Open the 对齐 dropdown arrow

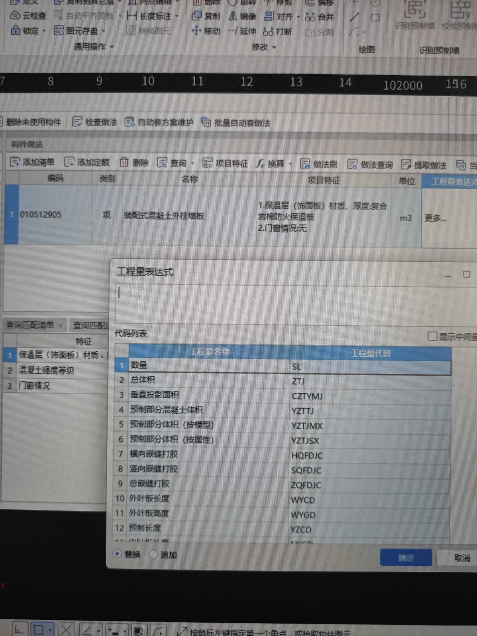[x=298, y=17]
